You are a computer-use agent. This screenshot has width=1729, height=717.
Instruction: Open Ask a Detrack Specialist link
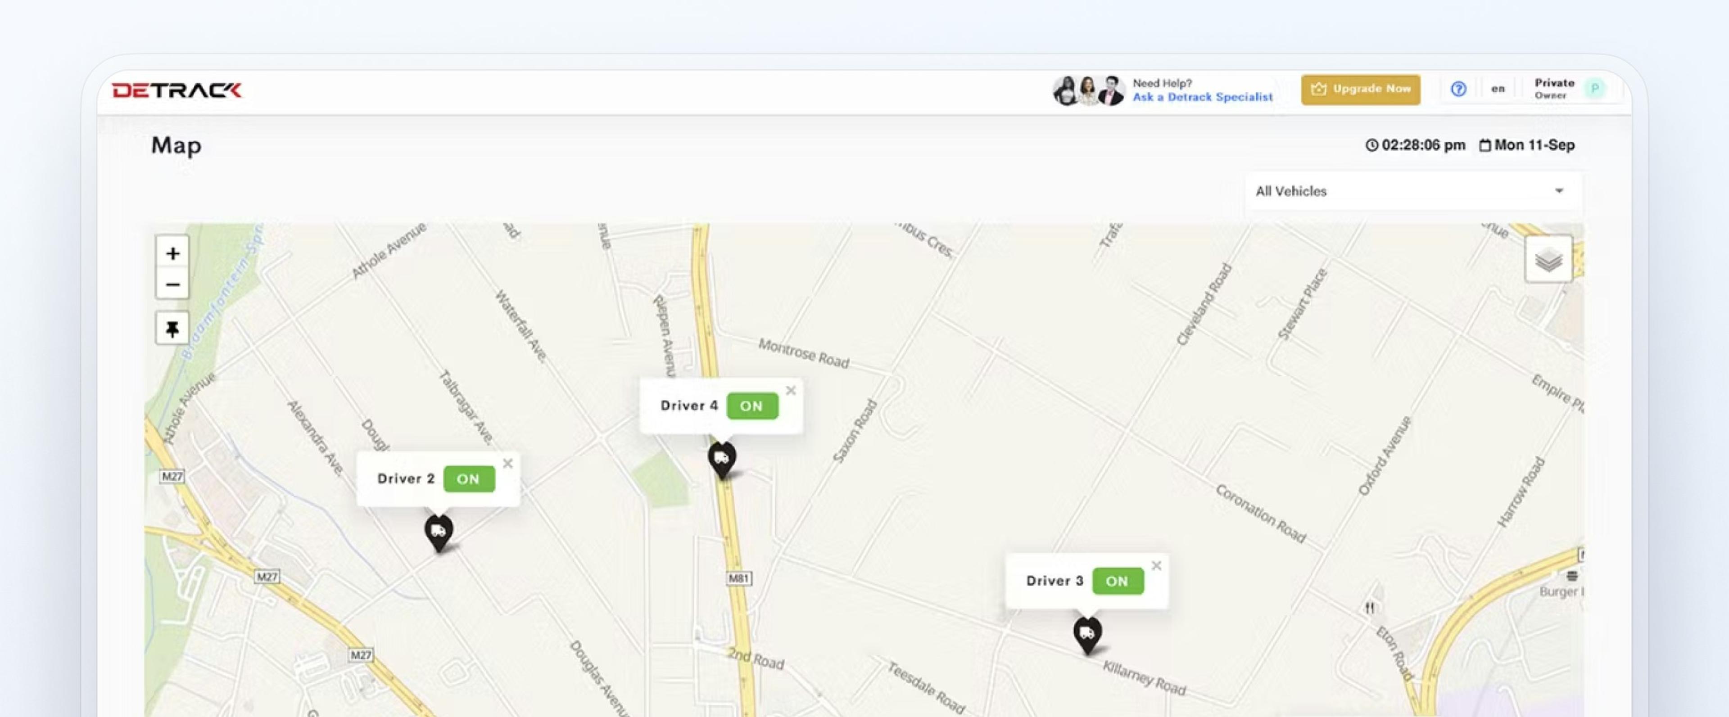tap(1203, 97)
